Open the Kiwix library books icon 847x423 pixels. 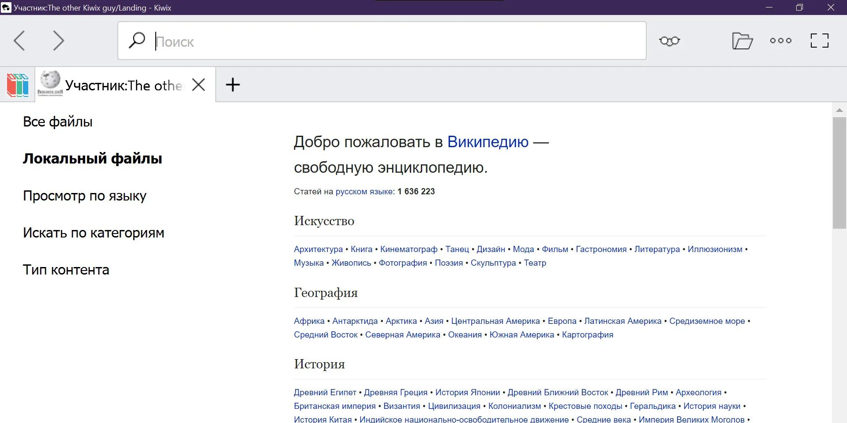(x=18, y=85)
